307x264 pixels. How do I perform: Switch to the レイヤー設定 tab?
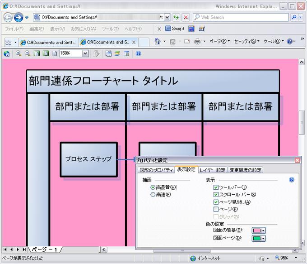tap(213, 170)
